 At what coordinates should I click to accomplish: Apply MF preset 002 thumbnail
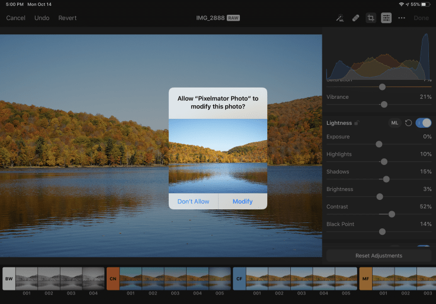coord(405,279)
